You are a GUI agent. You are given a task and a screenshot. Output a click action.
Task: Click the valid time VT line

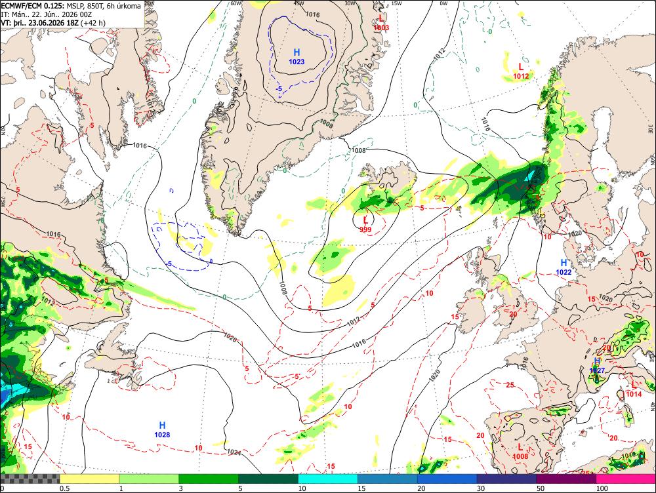click(x=53, y=22)
